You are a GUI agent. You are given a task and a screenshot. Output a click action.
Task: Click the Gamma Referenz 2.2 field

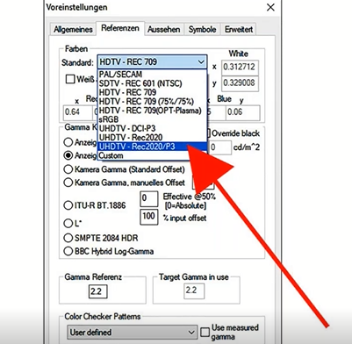(x=97, y=291)
